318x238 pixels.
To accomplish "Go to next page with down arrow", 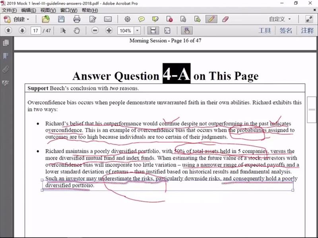I will click(22, 31).
